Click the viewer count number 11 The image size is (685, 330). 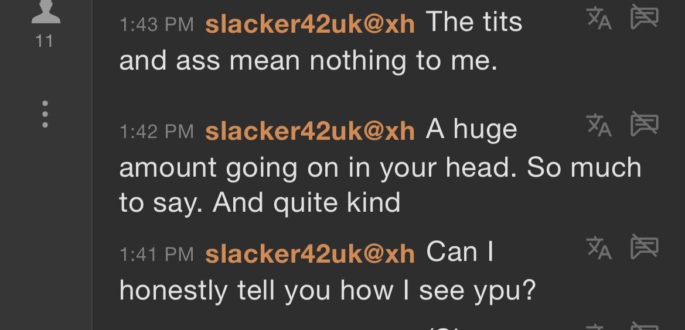tap(45, 41)
